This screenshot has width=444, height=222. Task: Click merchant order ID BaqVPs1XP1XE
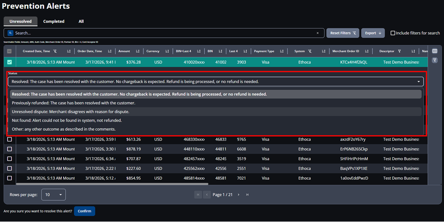click(354, 168)
